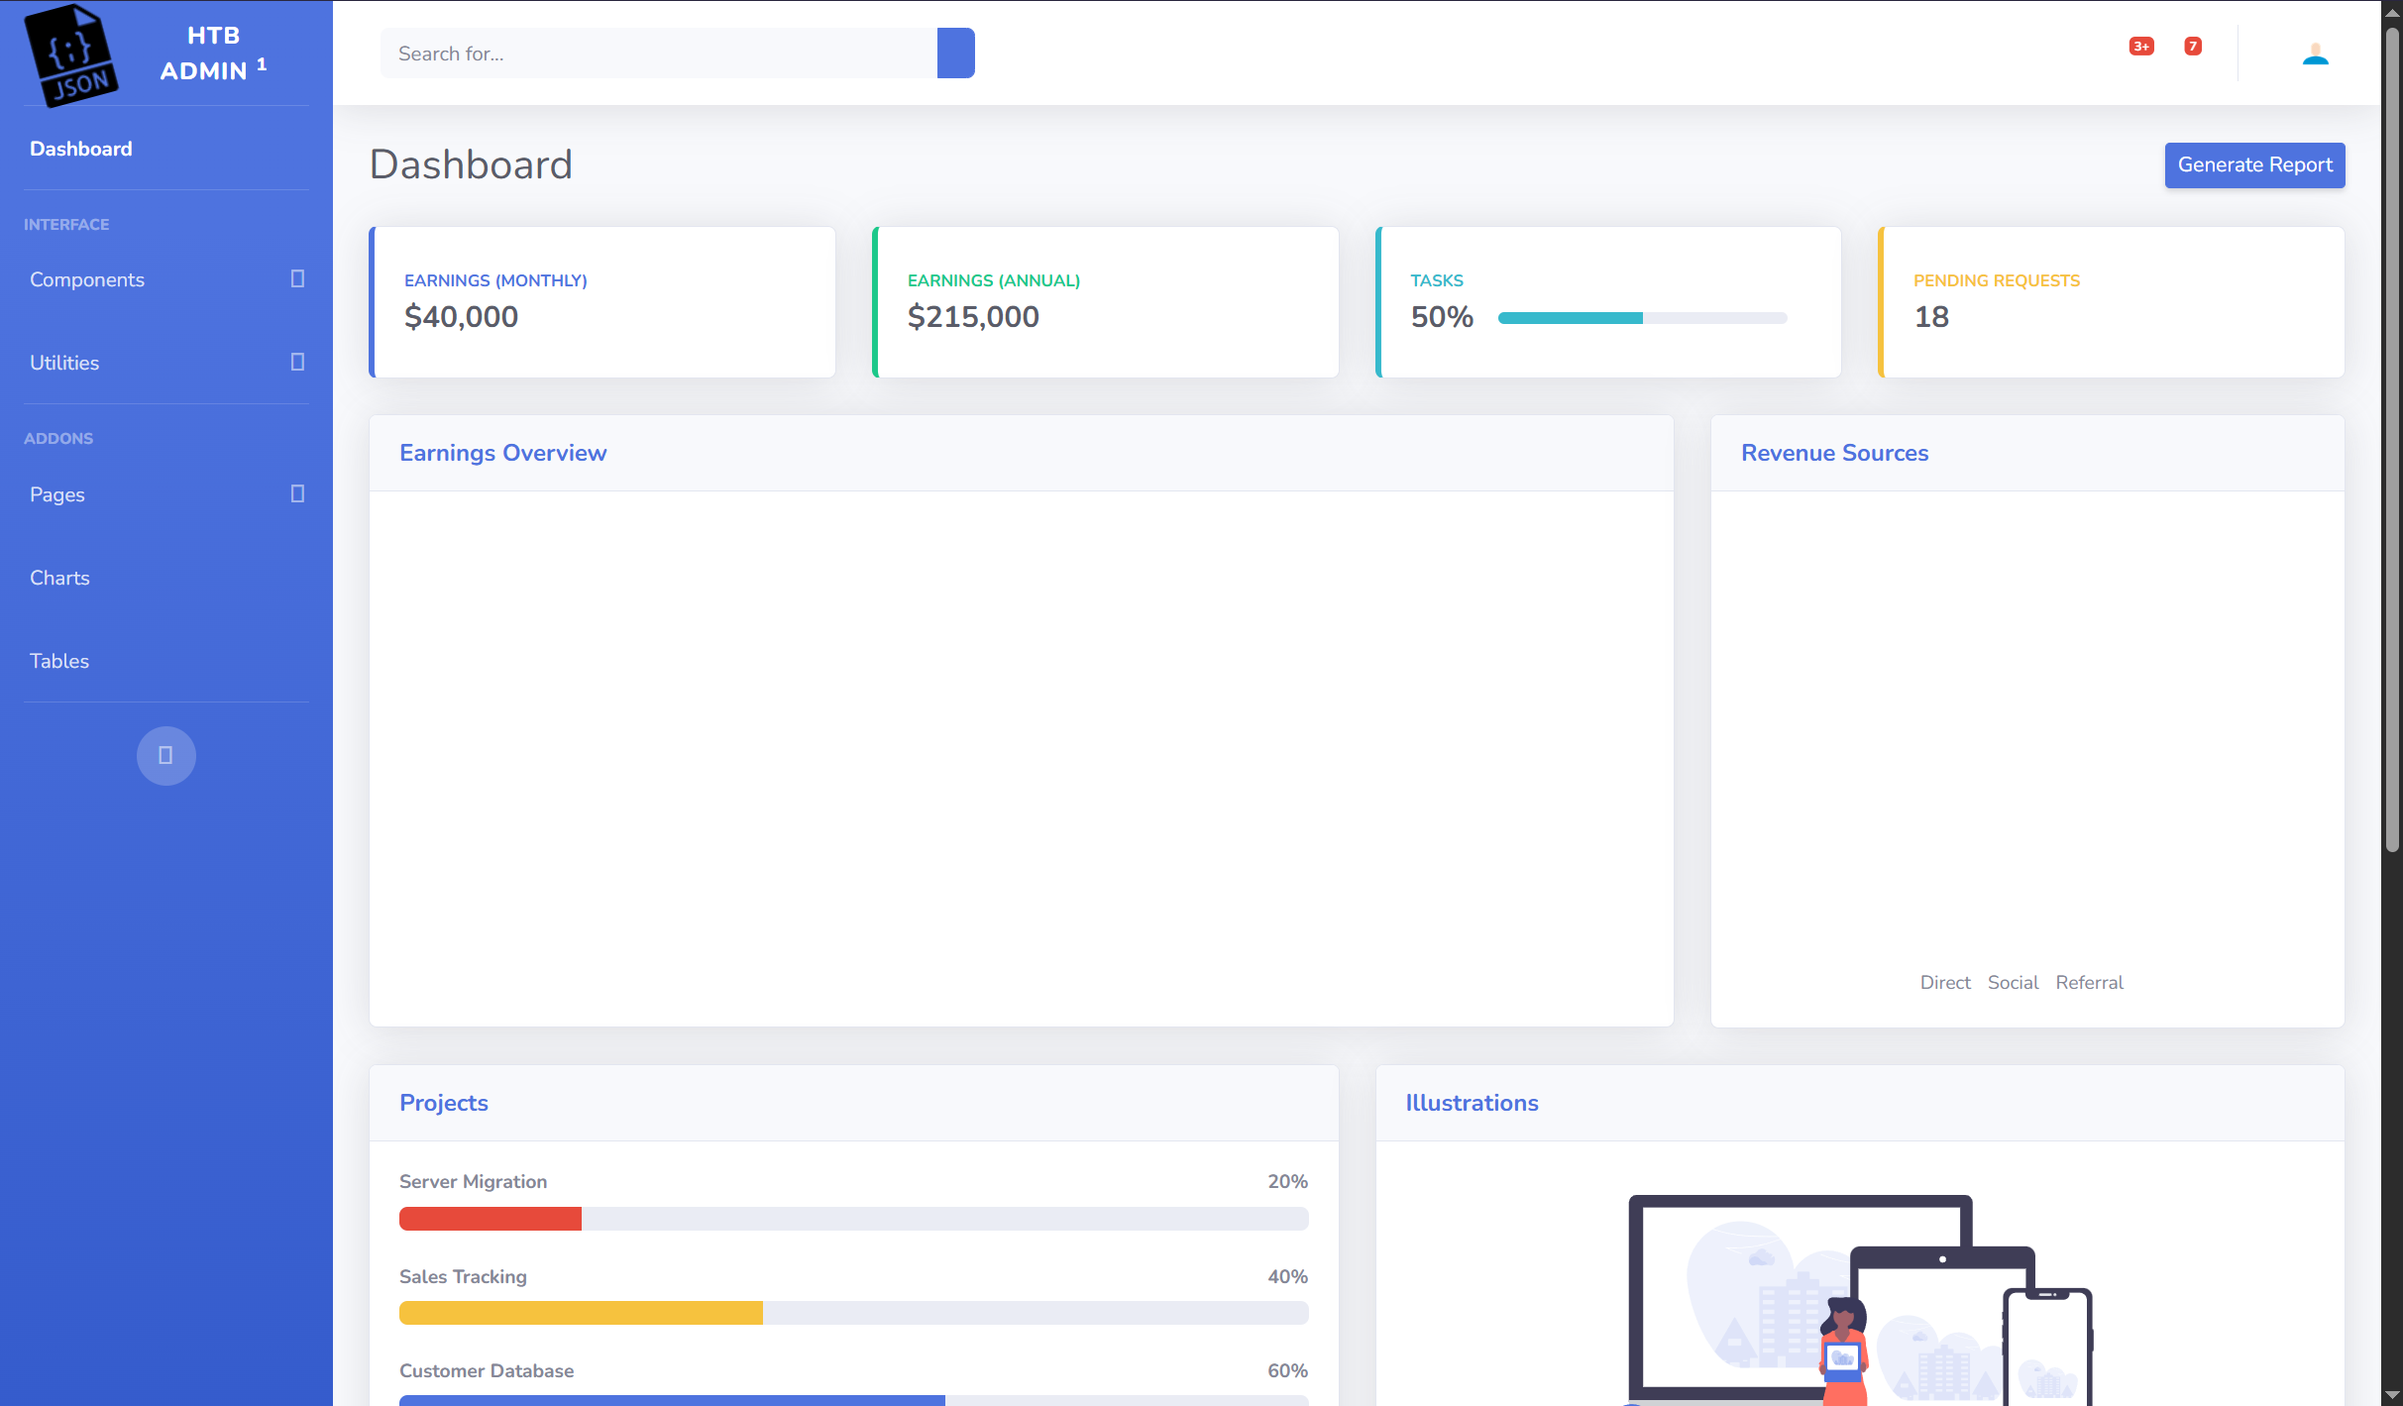Expand the Components menu chevron
The height and width of the screenshot is (1406, 2403).
pyautogui.click(x=296, y=279)
